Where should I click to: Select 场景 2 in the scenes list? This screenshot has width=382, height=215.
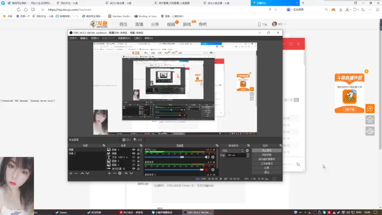(72, 153)
